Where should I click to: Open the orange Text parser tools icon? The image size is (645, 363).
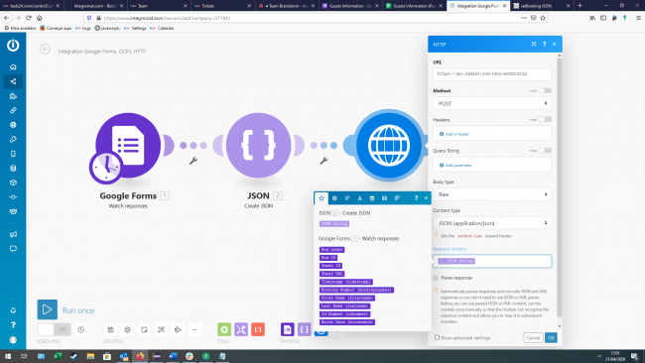click(258, 329)
